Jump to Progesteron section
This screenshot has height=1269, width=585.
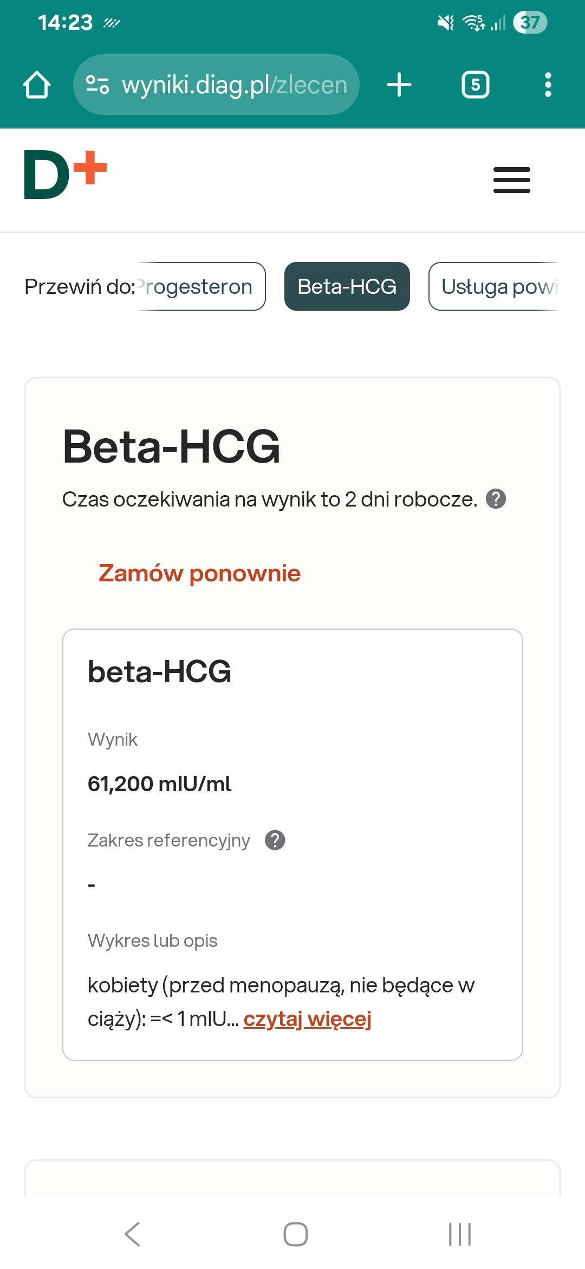(x=200, y=286)
